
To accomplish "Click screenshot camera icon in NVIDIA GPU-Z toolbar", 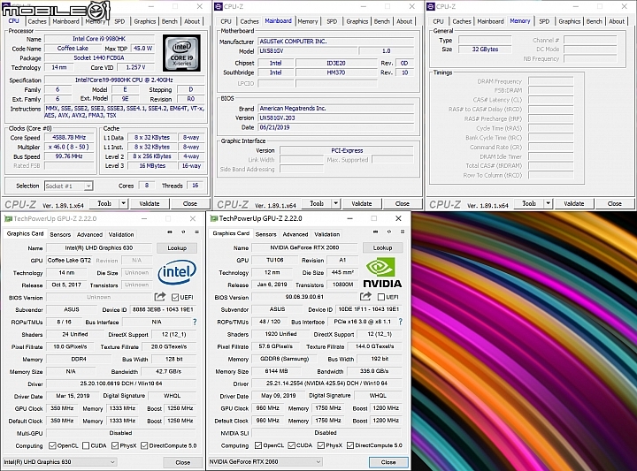I will point(375,232).
